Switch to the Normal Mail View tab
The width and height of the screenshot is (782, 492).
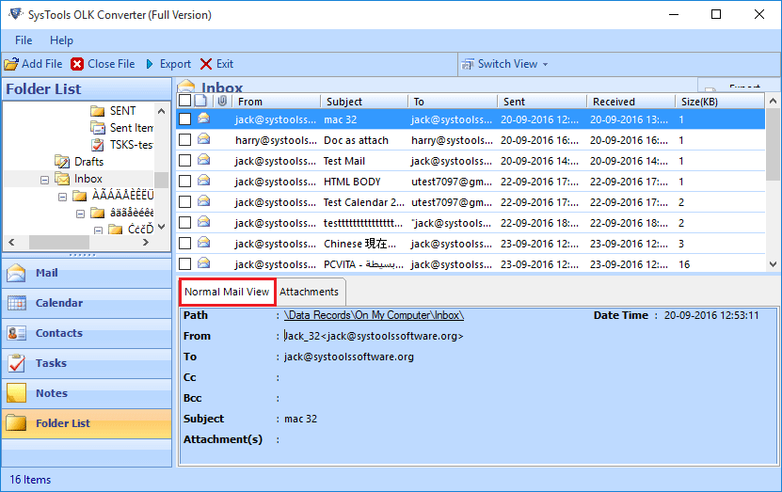click(227, 293)
